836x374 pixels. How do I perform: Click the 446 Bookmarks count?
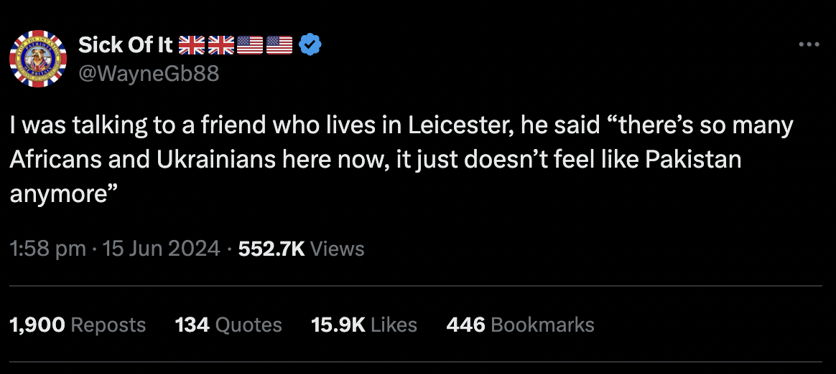[520, 325]
